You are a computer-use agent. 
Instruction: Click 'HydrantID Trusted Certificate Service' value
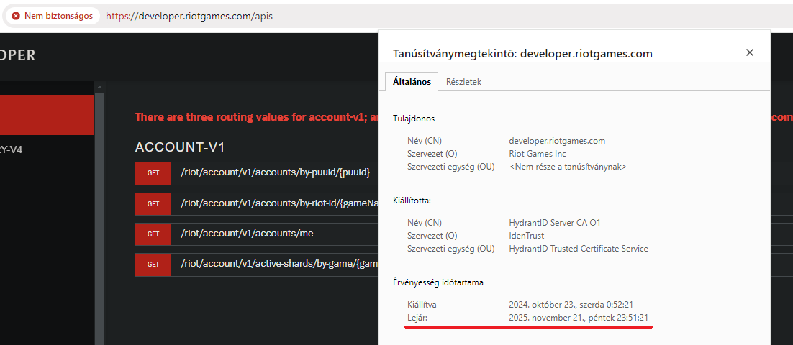point(579,249)
